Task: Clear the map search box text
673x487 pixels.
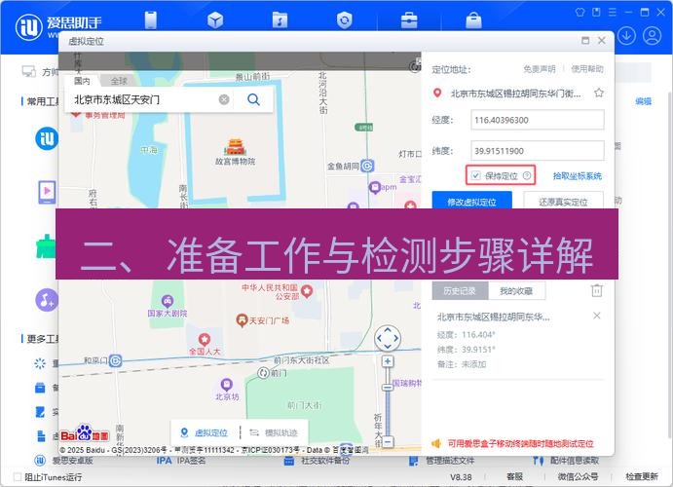Action: [x=224, y=99]
